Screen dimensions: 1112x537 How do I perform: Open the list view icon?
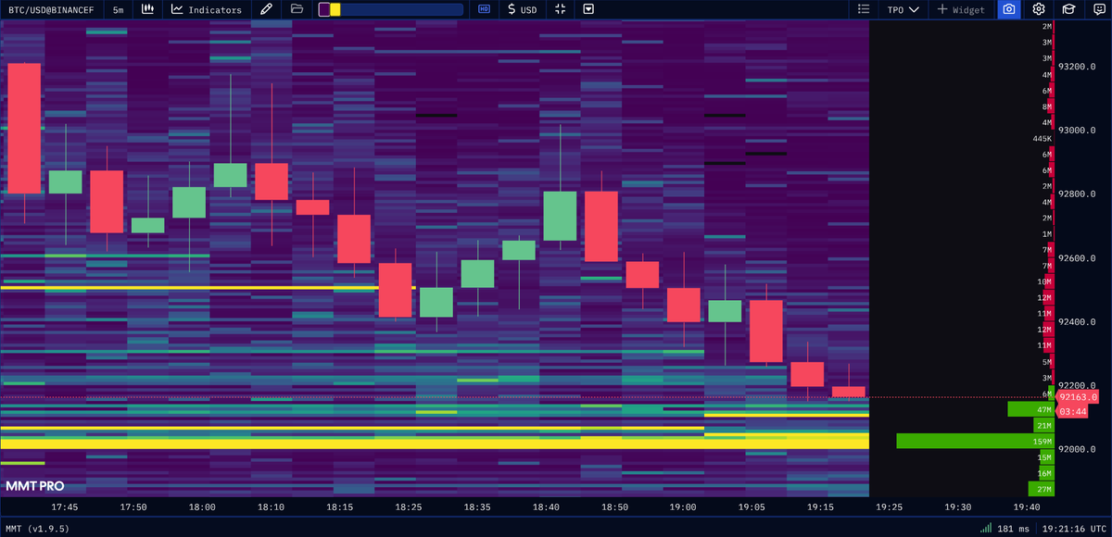point(864,9)
